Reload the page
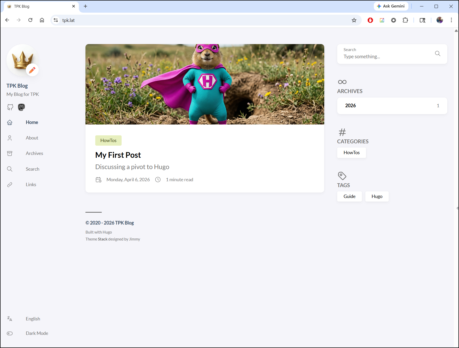Screen dimensions: 459x348 pyautogui.click(x=30, y=20)
